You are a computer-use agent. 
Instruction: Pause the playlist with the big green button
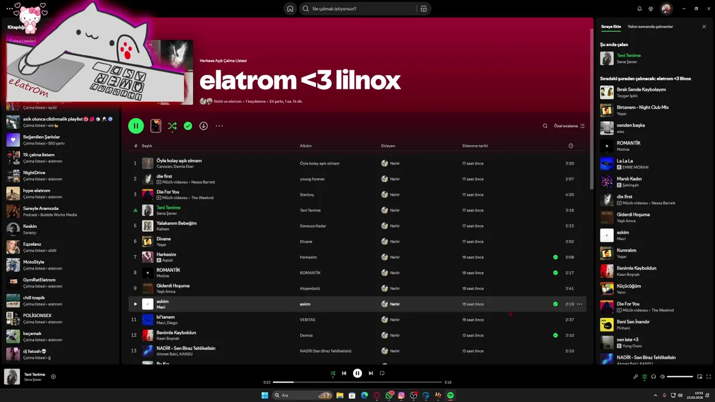pyautogui.click(x=136, y=126)
